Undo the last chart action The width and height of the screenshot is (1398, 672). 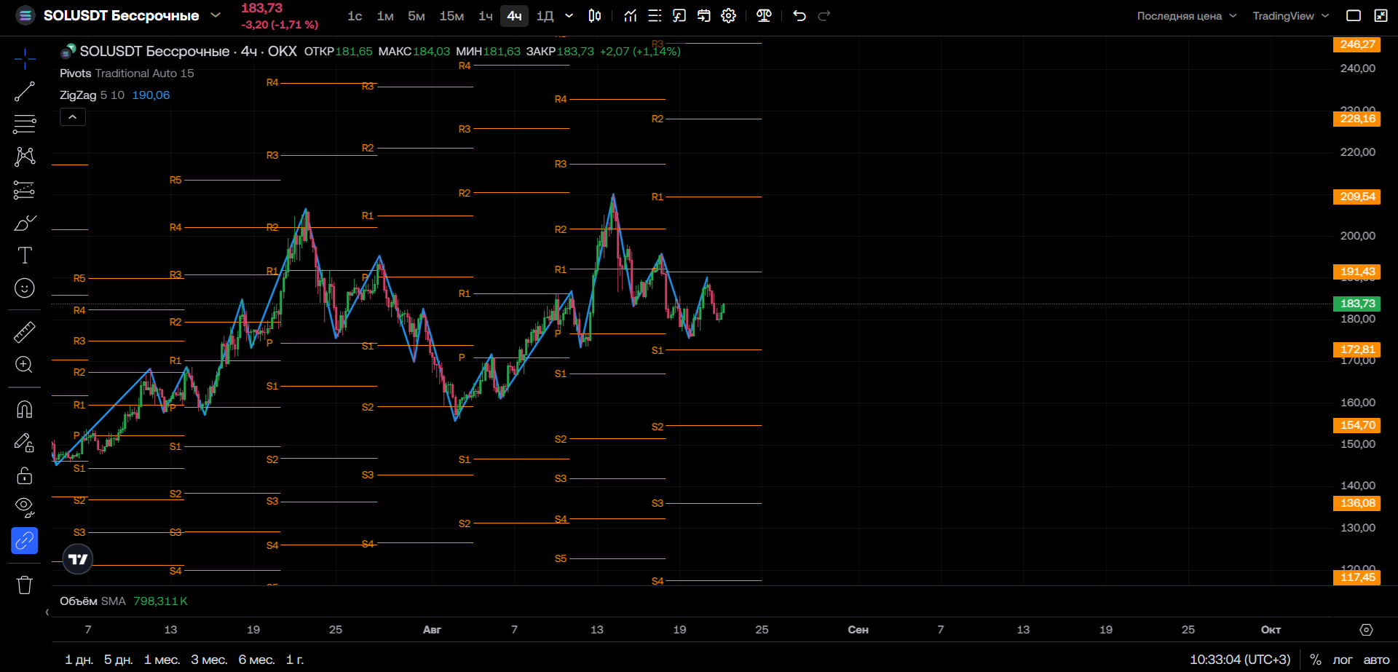(799, 16)
